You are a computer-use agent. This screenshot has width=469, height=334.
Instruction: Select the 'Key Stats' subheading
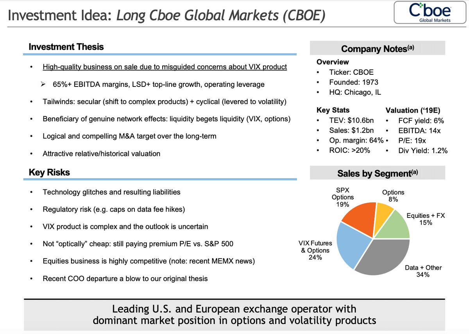[333, 110]
